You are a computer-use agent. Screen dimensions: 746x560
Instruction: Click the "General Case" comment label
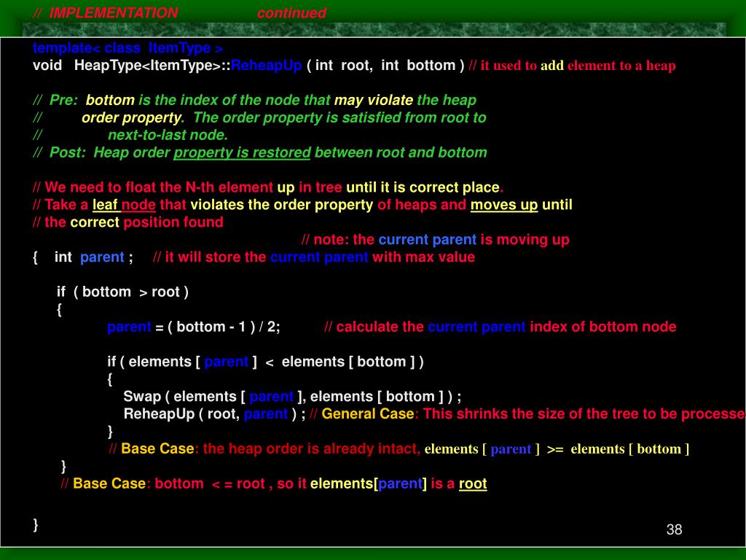[x=367, y=414]
